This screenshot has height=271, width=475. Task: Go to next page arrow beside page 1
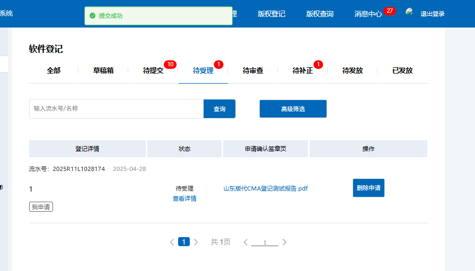click(196, 242)
